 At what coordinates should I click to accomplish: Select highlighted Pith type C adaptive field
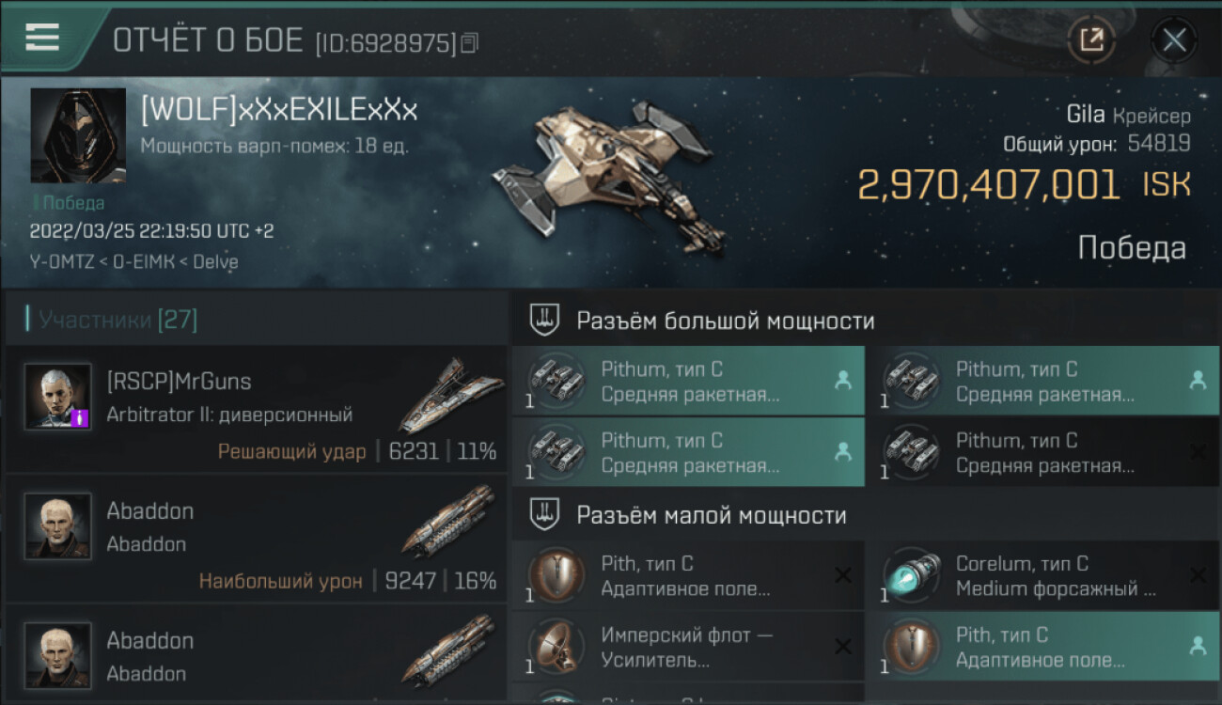[1043, 647]
